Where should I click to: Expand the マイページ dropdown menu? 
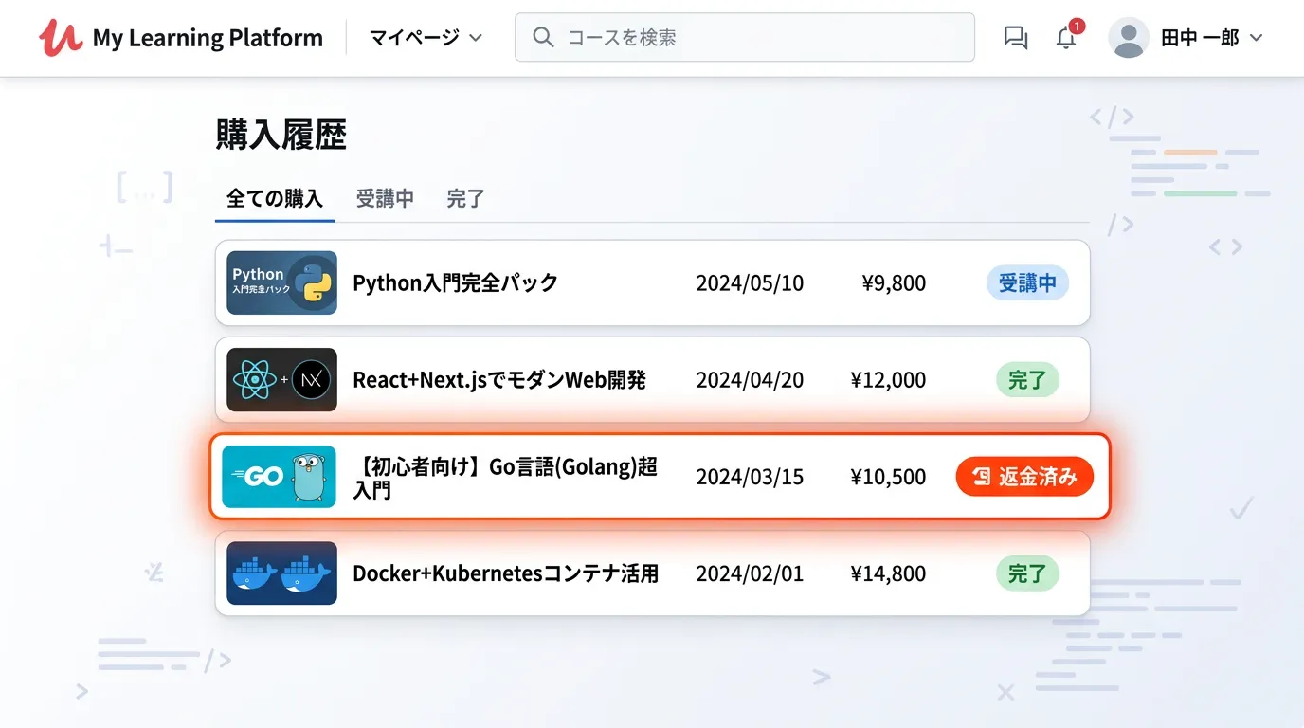pyautogui.click(x=426, y=38)
